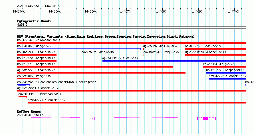This screenshot has height=134, width=254.
Task: Click the 144670k ruler tick label
Action: (x=126, y=11)
